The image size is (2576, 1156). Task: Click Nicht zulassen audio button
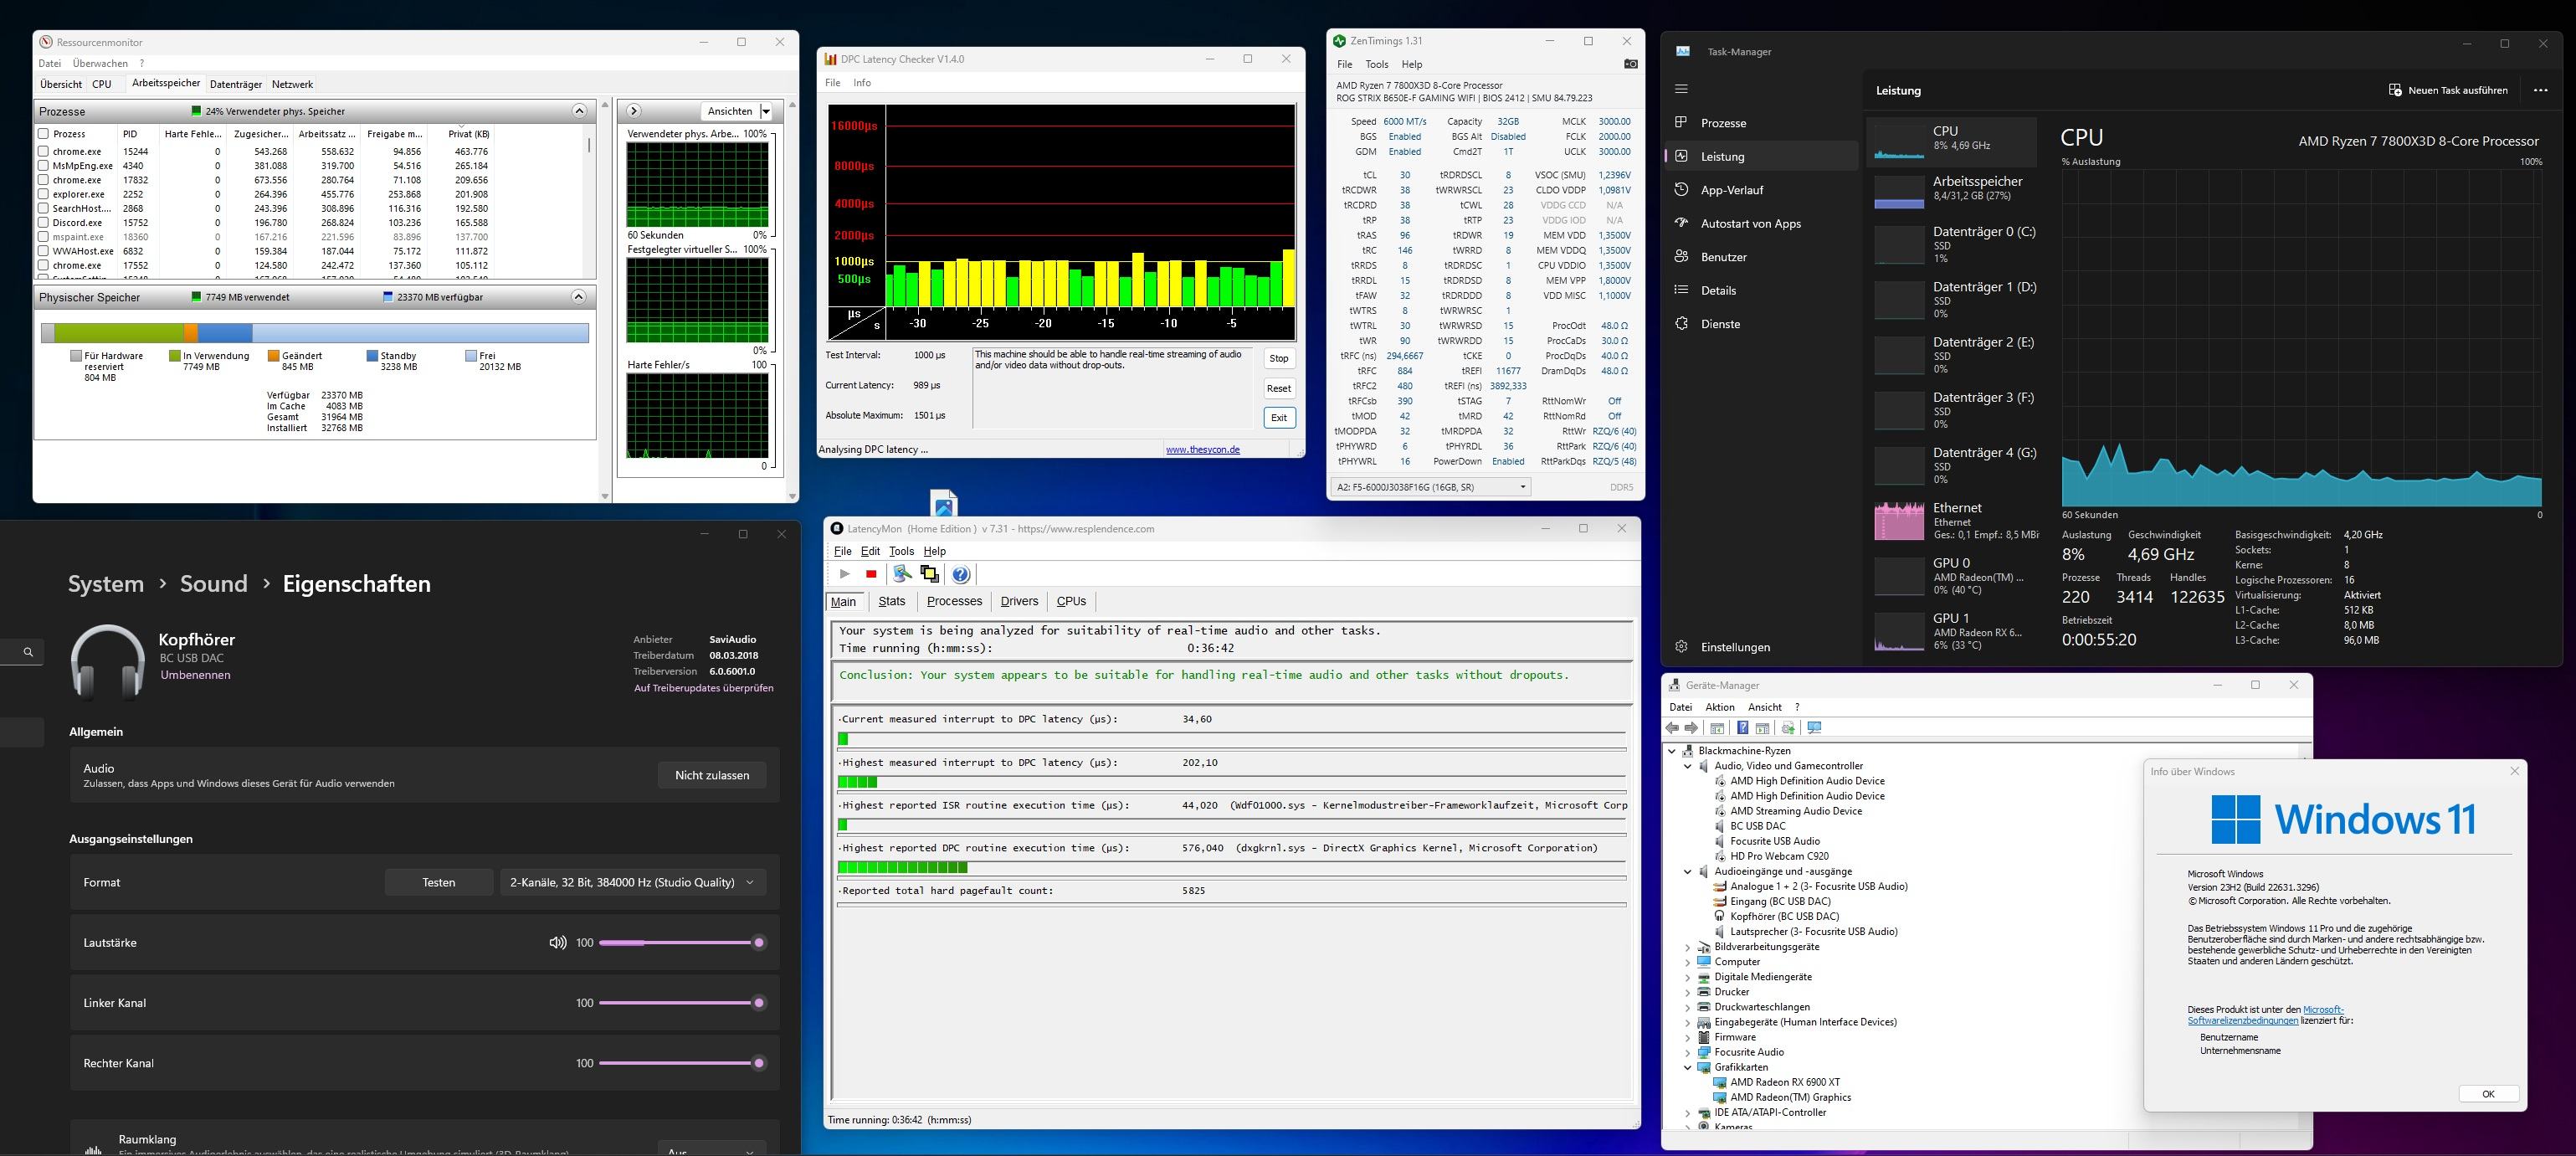click(x=712, y=775)
